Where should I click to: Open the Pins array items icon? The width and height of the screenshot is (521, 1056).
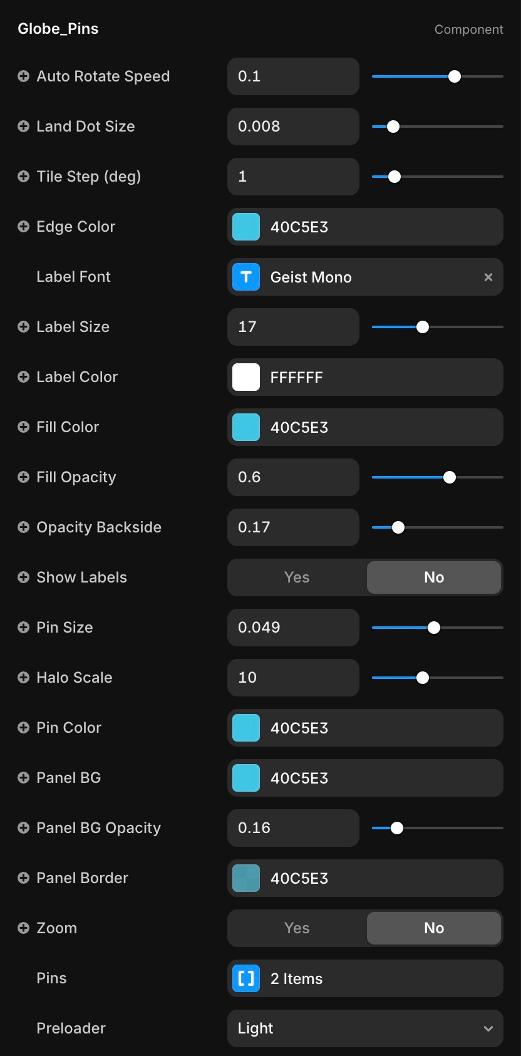point(246,978)
